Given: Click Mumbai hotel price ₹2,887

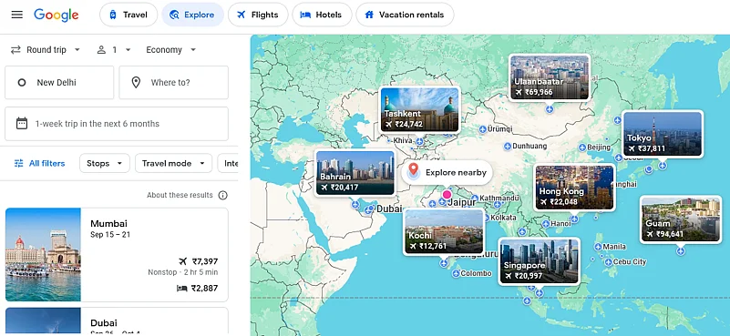Looking at the screenshot, I should (205, 289).
